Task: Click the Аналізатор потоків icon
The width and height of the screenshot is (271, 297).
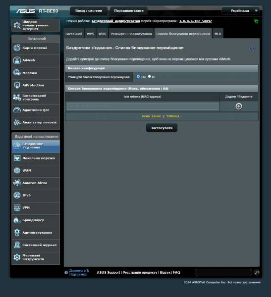Action: tap(17, 122)
